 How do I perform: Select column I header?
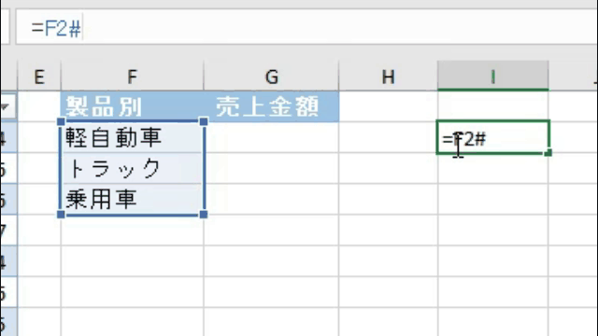tap(492, 76)
